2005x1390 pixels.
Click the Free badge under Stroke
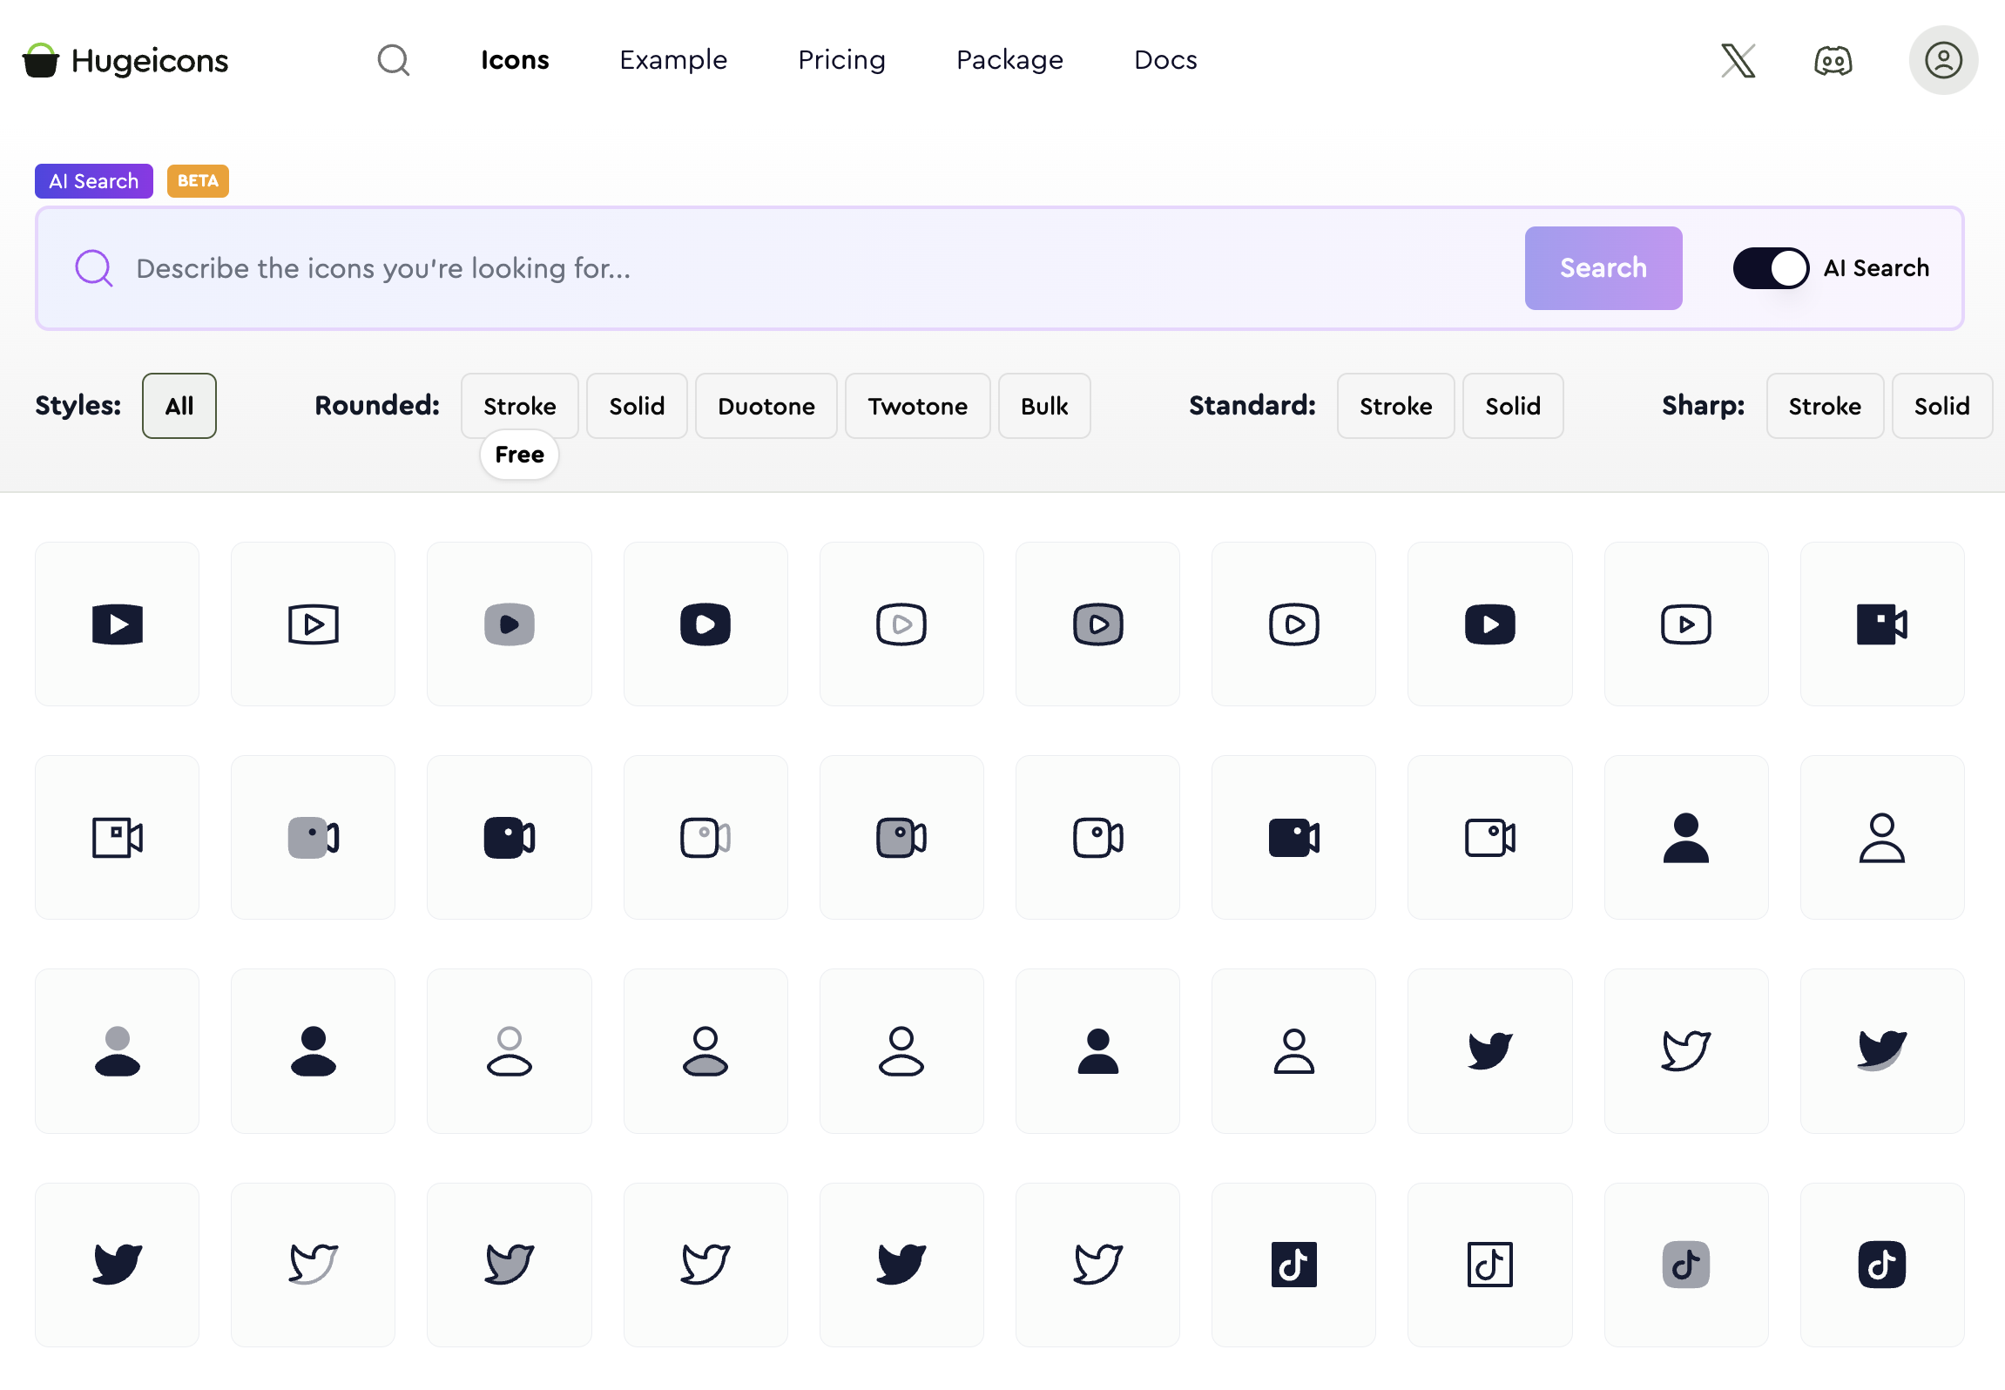tap(519, 455)
